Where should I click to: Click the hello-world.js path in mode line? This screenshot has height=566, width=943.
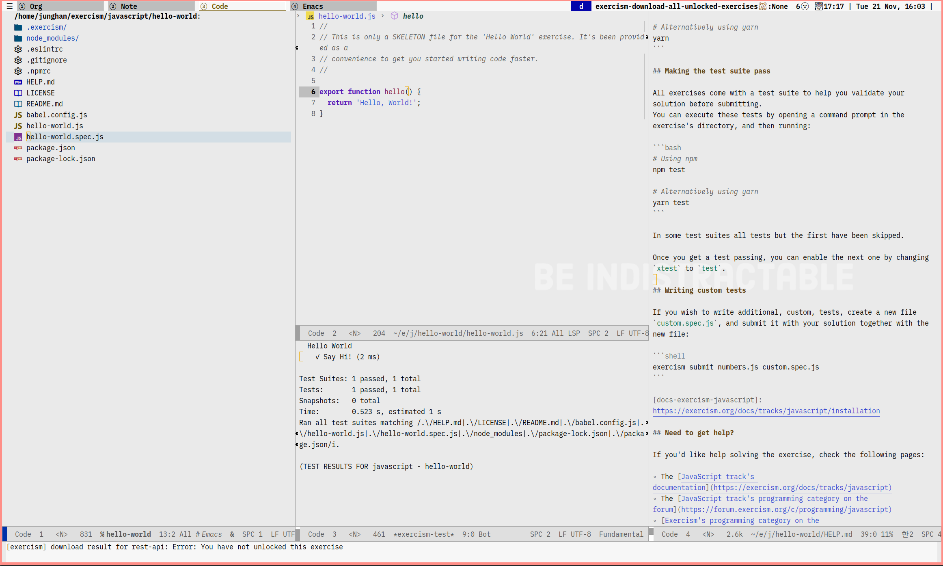[458, 333]
